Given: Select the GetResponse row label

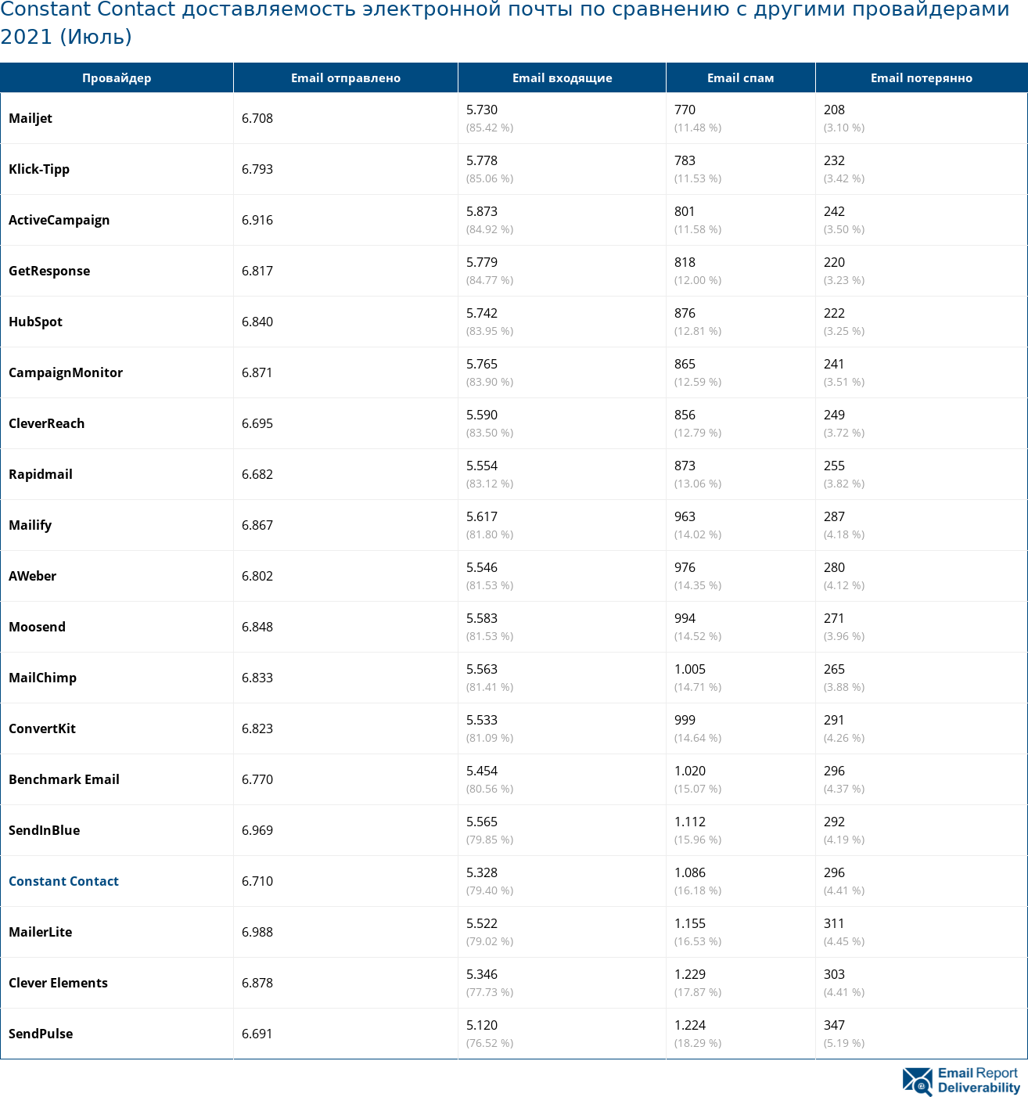Looking at the screenshot, I should [x=49, y=271].
